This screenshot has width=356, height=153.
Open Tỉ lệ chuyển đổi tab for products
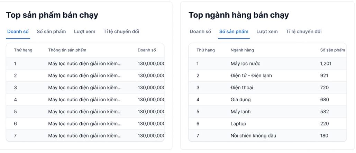pos(121,32)
